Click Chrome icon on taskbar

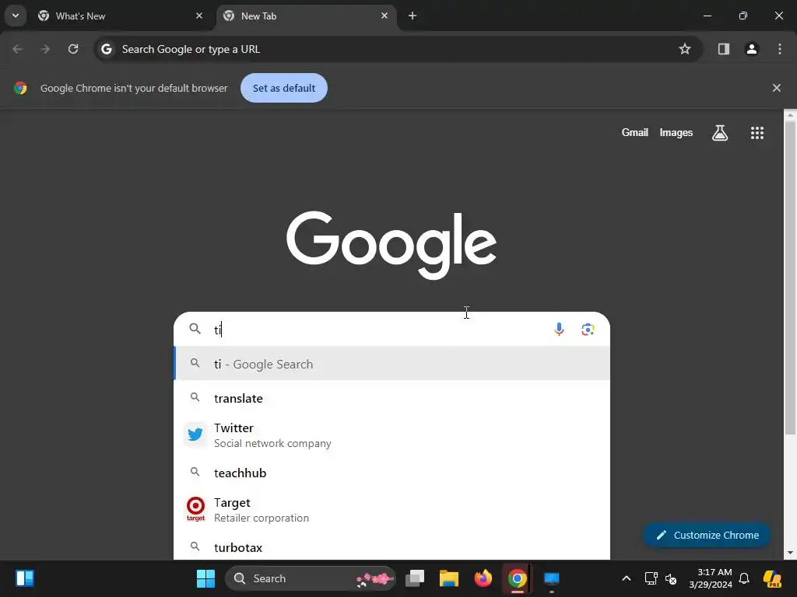[x=517, y=578]
